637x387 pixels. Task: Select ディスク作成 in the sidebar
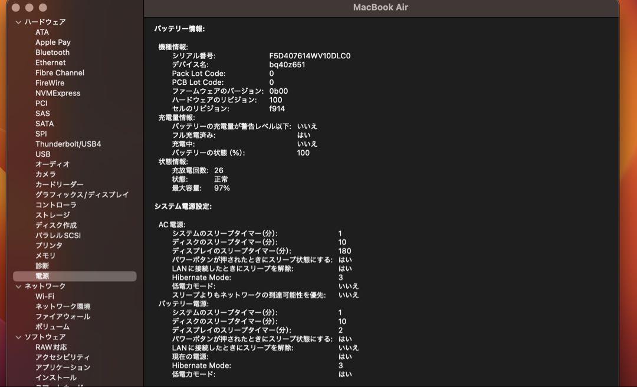(x=55, y=225)
